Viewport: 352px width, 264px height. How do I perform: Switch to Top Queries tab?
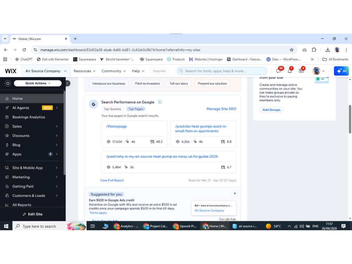112,109
